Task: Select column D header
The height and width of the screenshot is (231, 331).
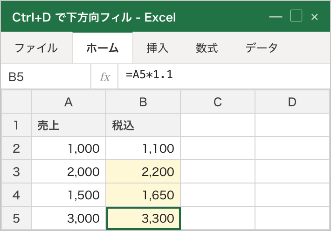Action: tap(292, 102)
